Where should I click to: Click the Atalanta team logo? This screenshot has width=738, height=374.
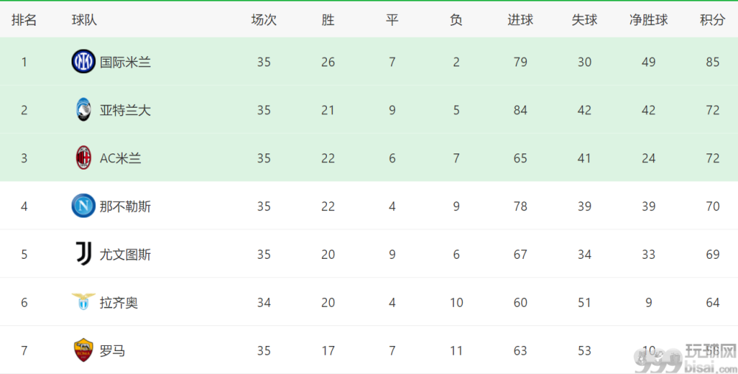click(x=83, y=110)
